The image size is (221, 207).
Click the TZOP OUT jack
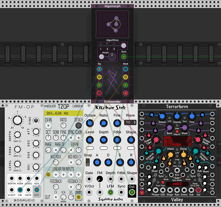tap(79, 197)
